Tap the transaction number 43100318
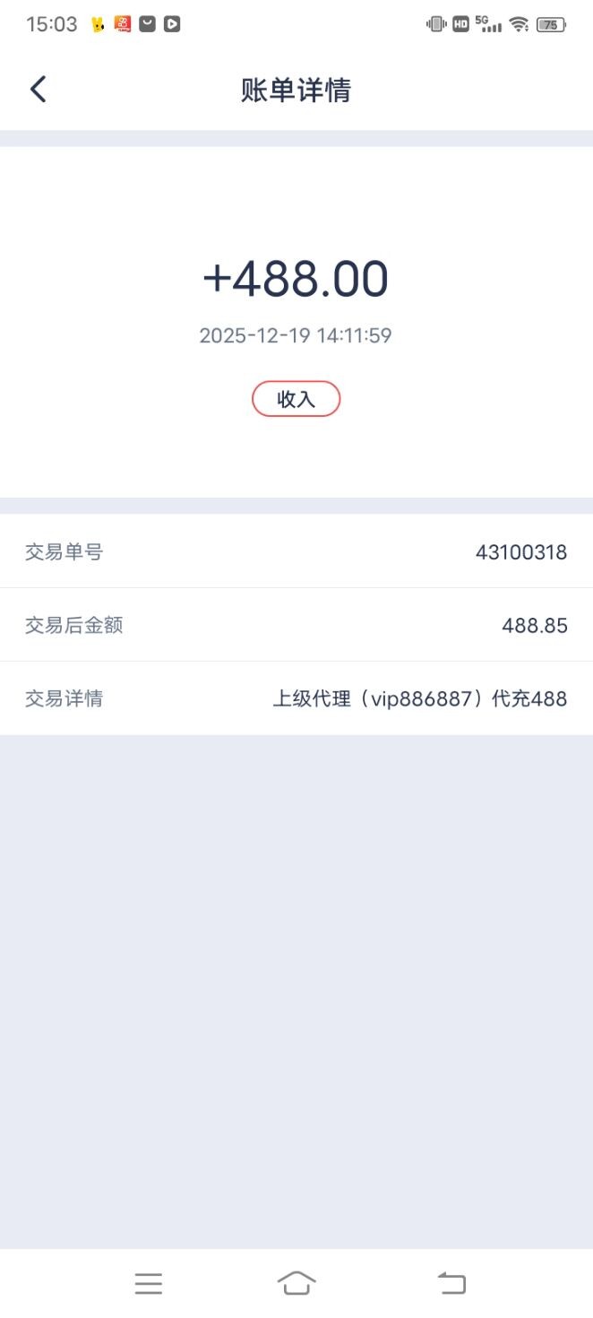 [x=521, y=552]
